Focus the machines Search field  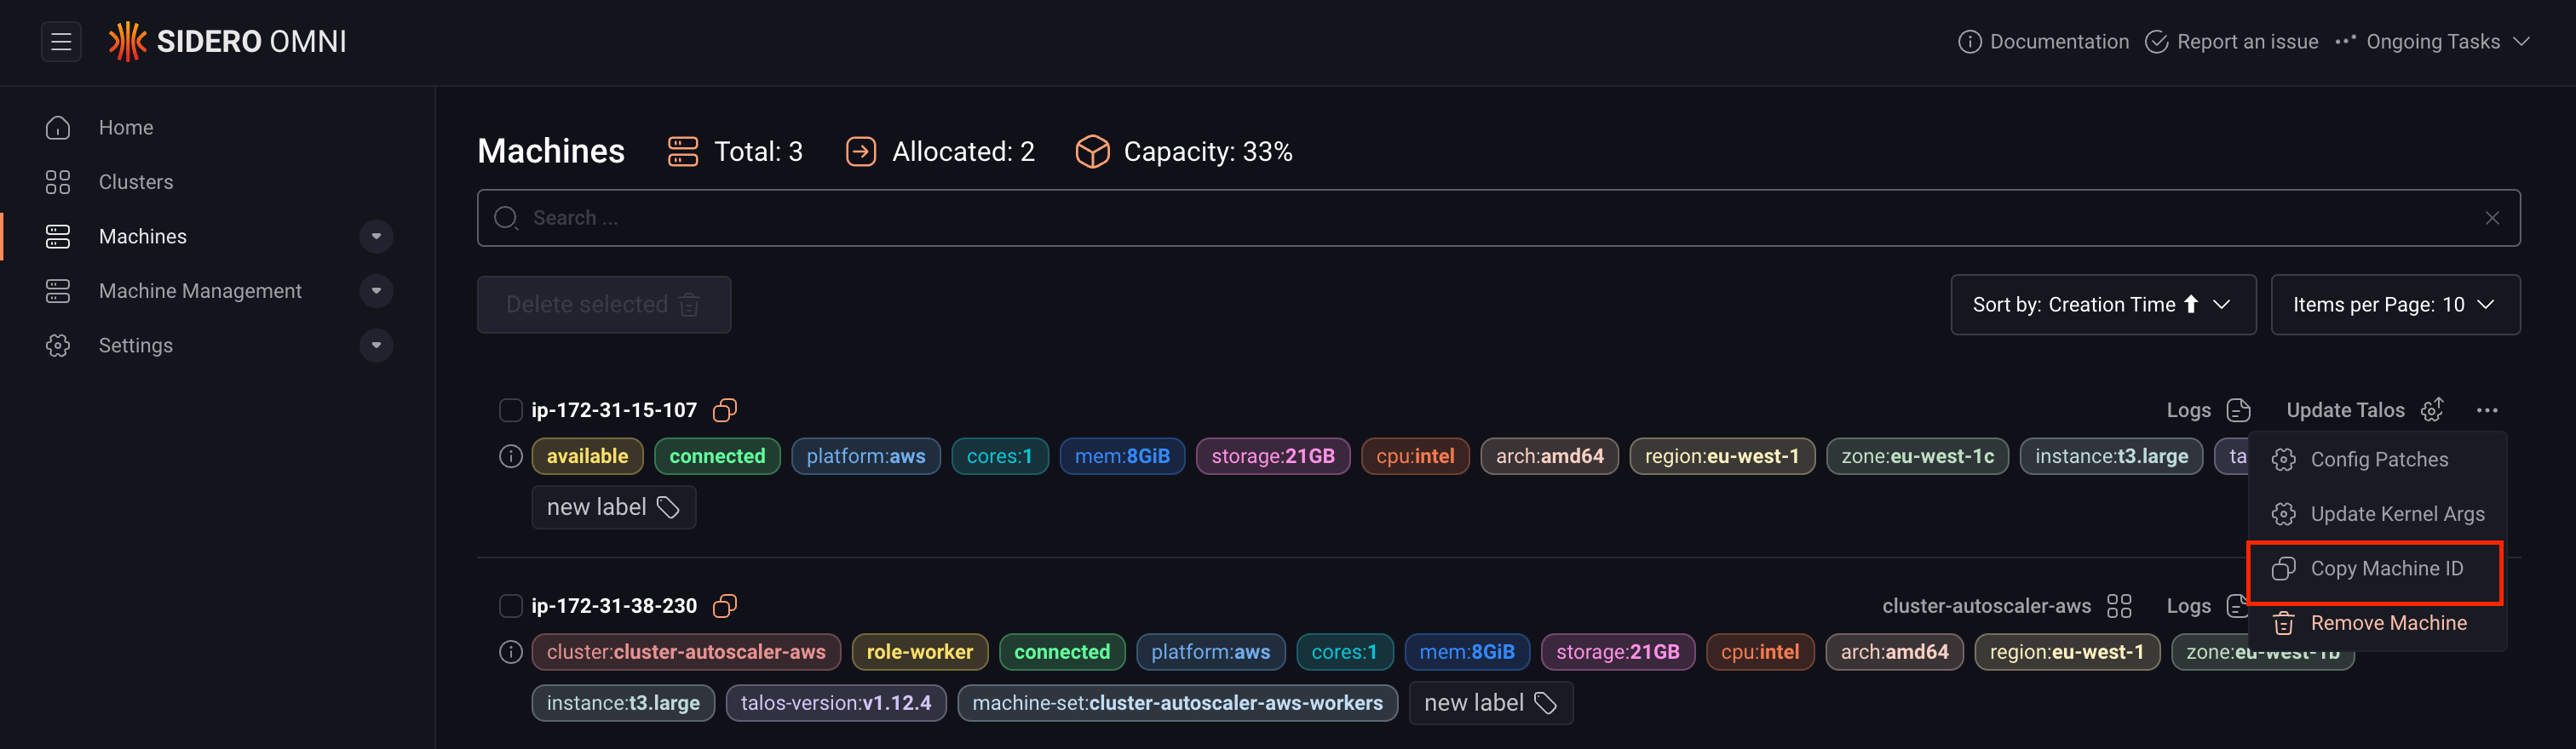pyautogui.click(x=1498, y=218)
